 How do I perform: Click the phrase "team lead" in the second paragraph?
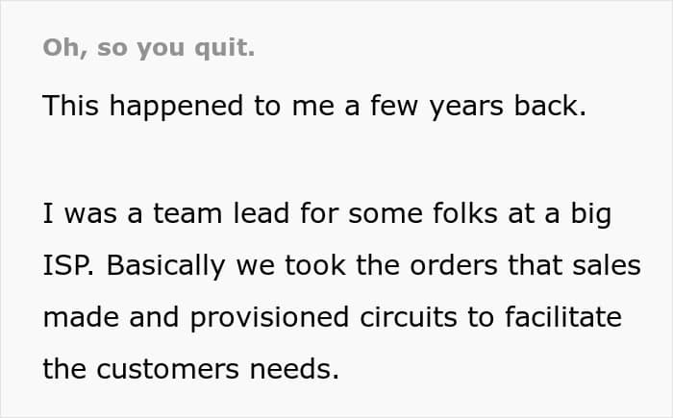(x=221, y=213)
